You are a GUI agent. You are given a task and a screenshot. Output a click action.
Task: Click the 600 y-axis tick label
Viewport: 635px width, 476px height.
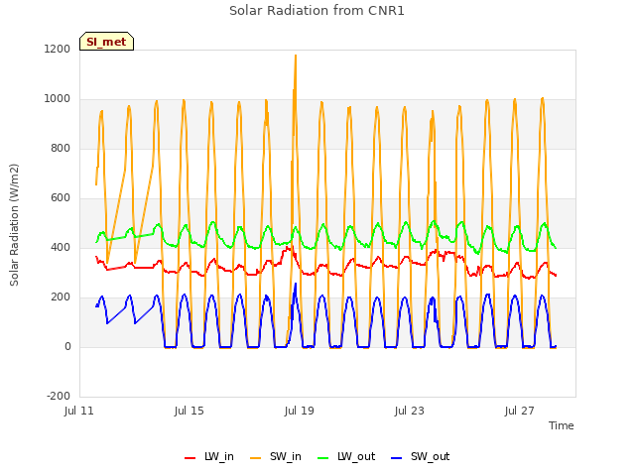click(x=61, y=198)
